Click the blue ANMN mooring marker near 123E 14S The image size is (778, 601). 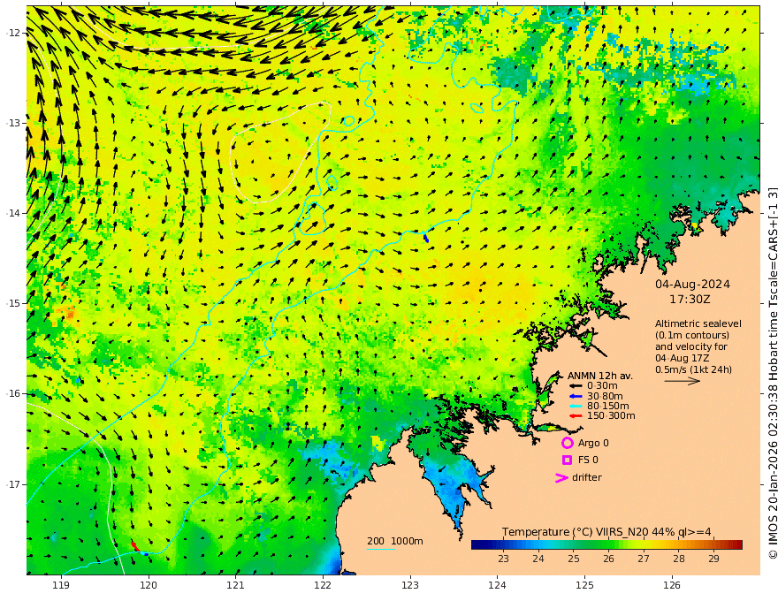[x=426, y=238]
